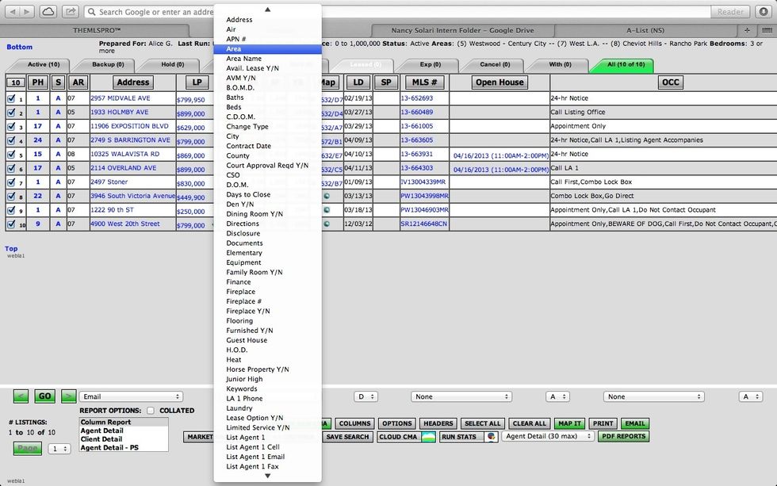Uncheck the listing row for 2957 MIDVALE AVE
The width and height of the screenshot is (777, 486).
pos(11,98)
